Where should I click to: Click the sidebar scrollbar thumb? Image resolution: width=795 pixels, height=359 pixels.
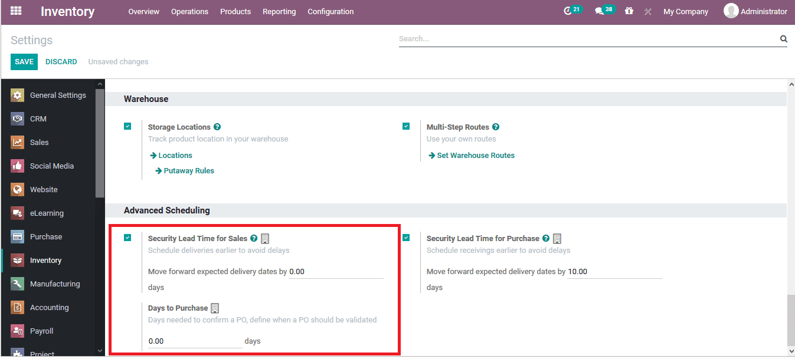(100, 143)
